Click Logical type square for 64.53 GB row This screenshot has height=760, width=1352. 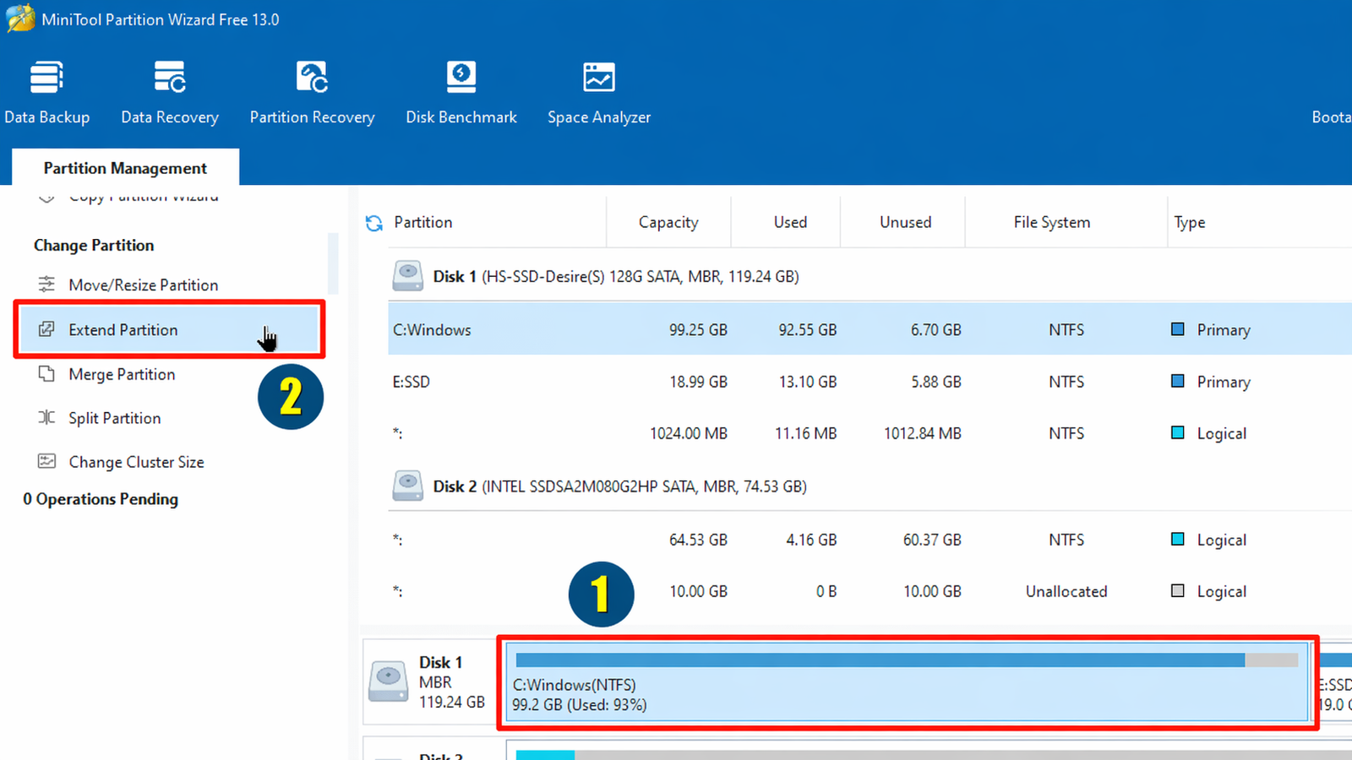coord(1177,539)
